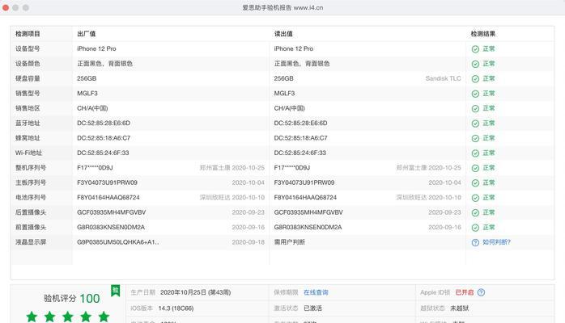The width and height of the screenshot is (565, 323).
Task: Click the 验机评分 100 score
Action: [x=71, y=298]
